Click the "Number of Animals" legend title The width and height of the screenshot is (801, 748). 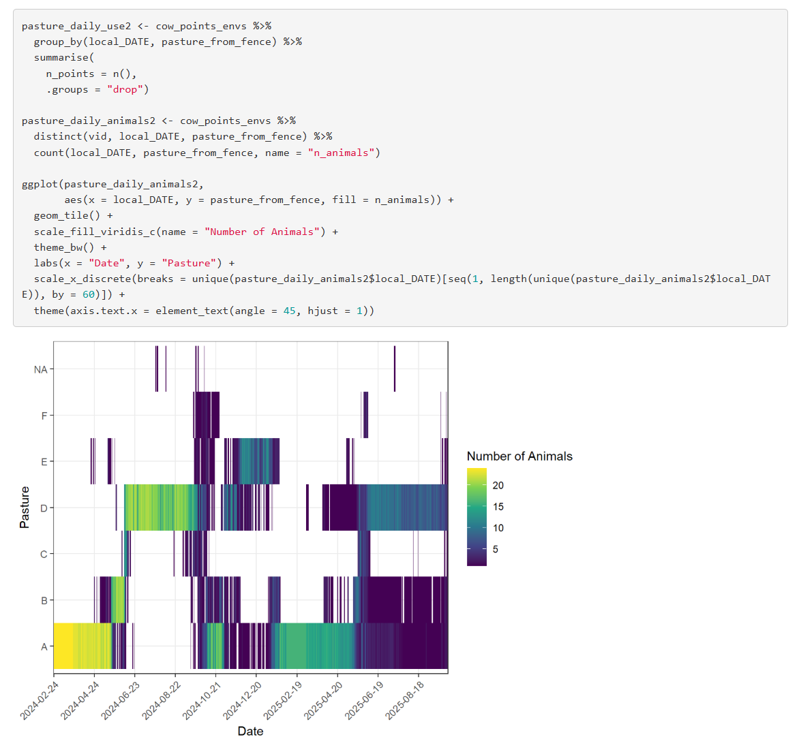pyautogui.click(x=519, y=456)
